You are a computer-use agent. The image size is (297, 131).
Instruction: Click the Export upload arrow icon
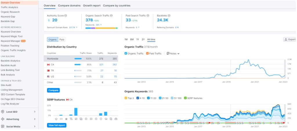pyautogui.click(x=286, y=39)
